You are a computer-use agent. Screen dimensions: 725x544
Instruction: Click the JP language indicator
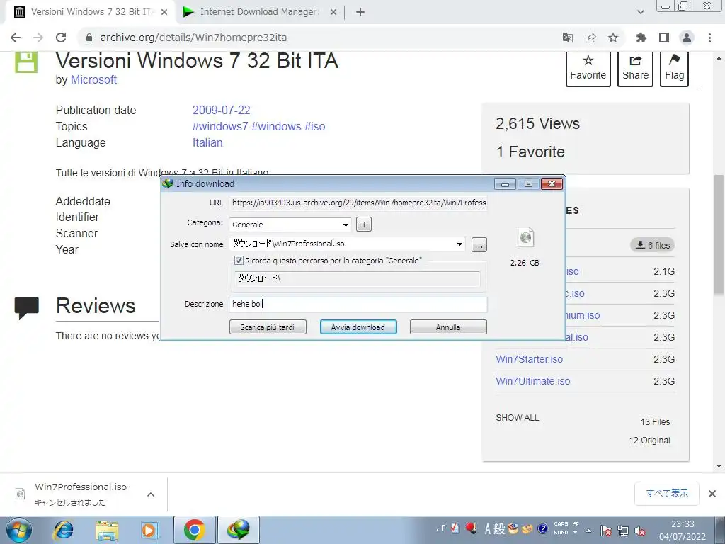[x=441, y=528]
